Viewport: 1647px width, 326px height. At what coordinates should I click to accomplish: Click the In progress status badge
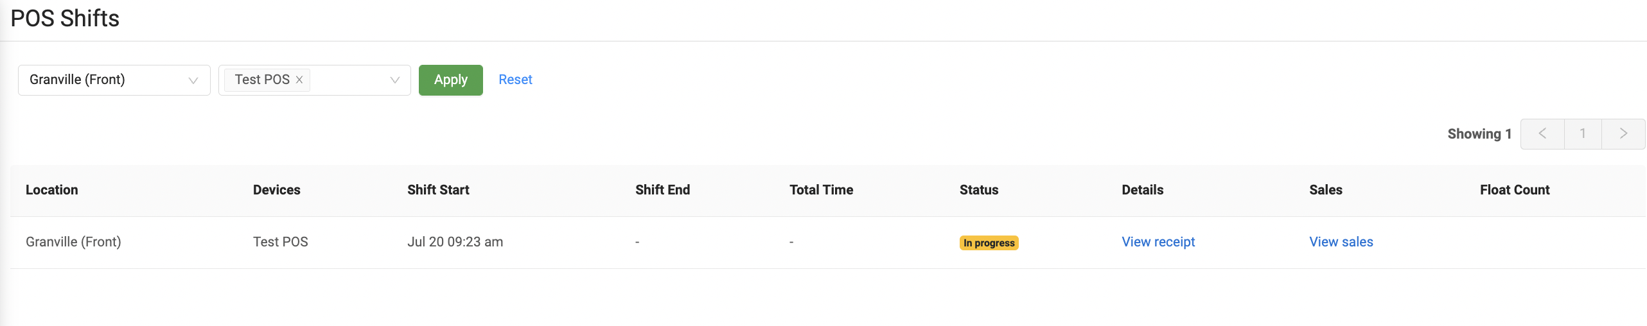pos(989,243)
